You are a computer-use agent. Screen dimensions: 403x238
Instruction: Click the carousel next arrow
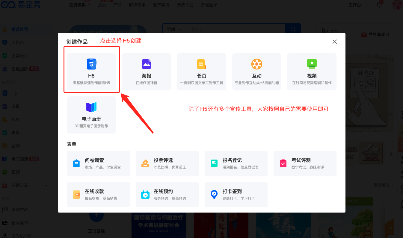pos(391,154)
